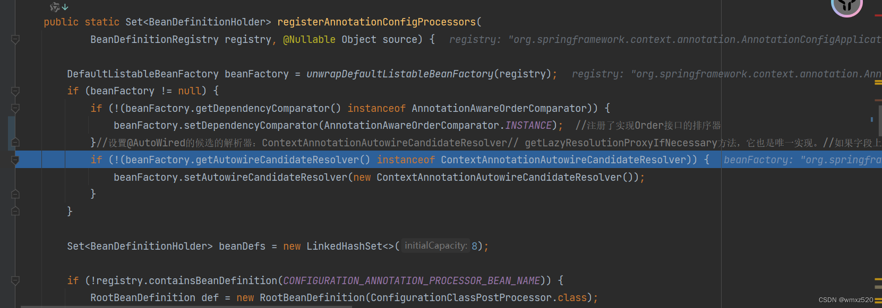Viewport: 882px width, 308px height.
Task: Click the fold end marker beside the inner closing brace
Action: (15, 194)
